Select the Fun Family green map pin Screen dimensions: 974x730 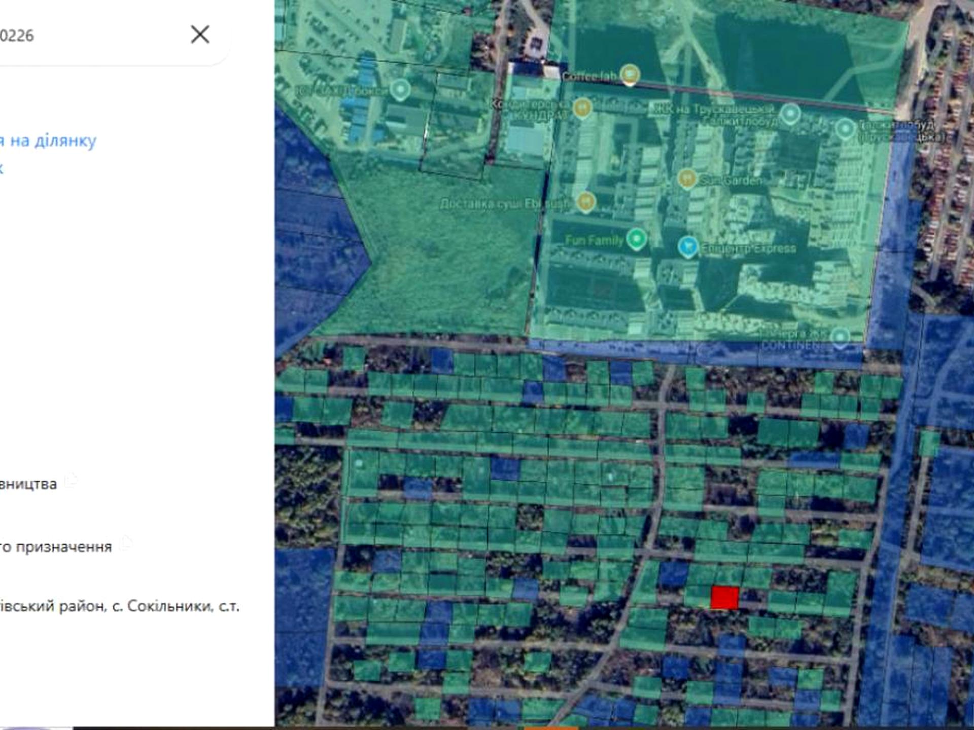[636, 238]
